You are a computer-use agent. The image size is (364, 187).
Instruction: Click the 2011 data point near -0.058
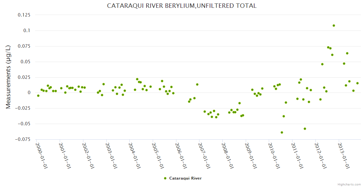pyautogui.click(x=305, y=129)
